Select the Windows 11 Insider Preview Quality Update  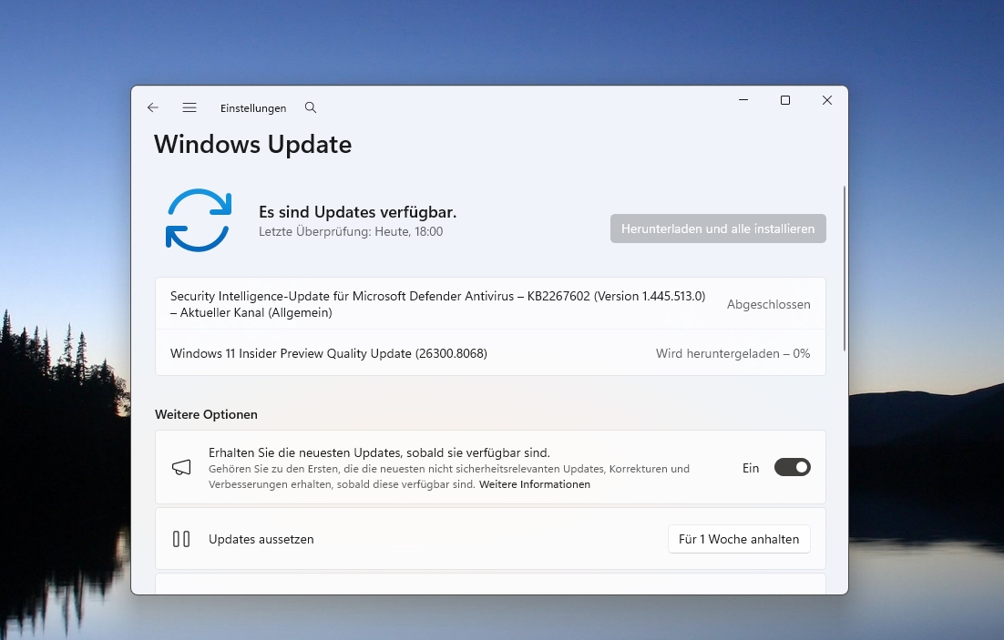(329, 353)
